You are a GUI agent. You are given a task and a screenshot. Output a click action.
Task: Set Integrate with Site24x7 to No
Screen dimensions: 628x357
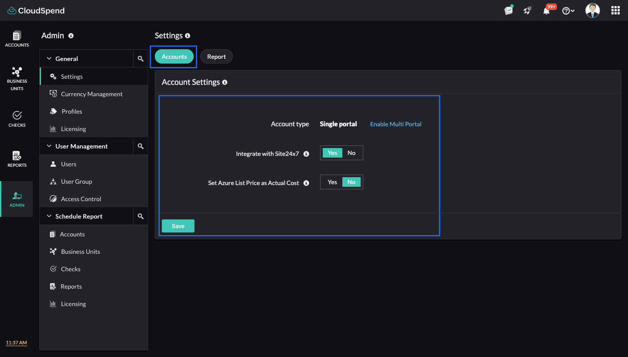point(351,153)
